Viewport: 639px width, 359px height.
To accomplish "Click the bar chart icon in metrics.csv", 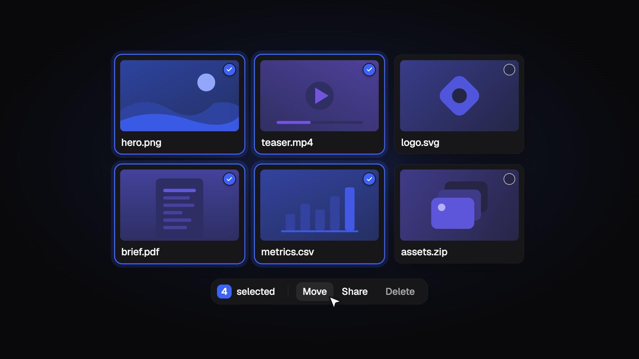I will pyautogui.click(x=319, y=209).
